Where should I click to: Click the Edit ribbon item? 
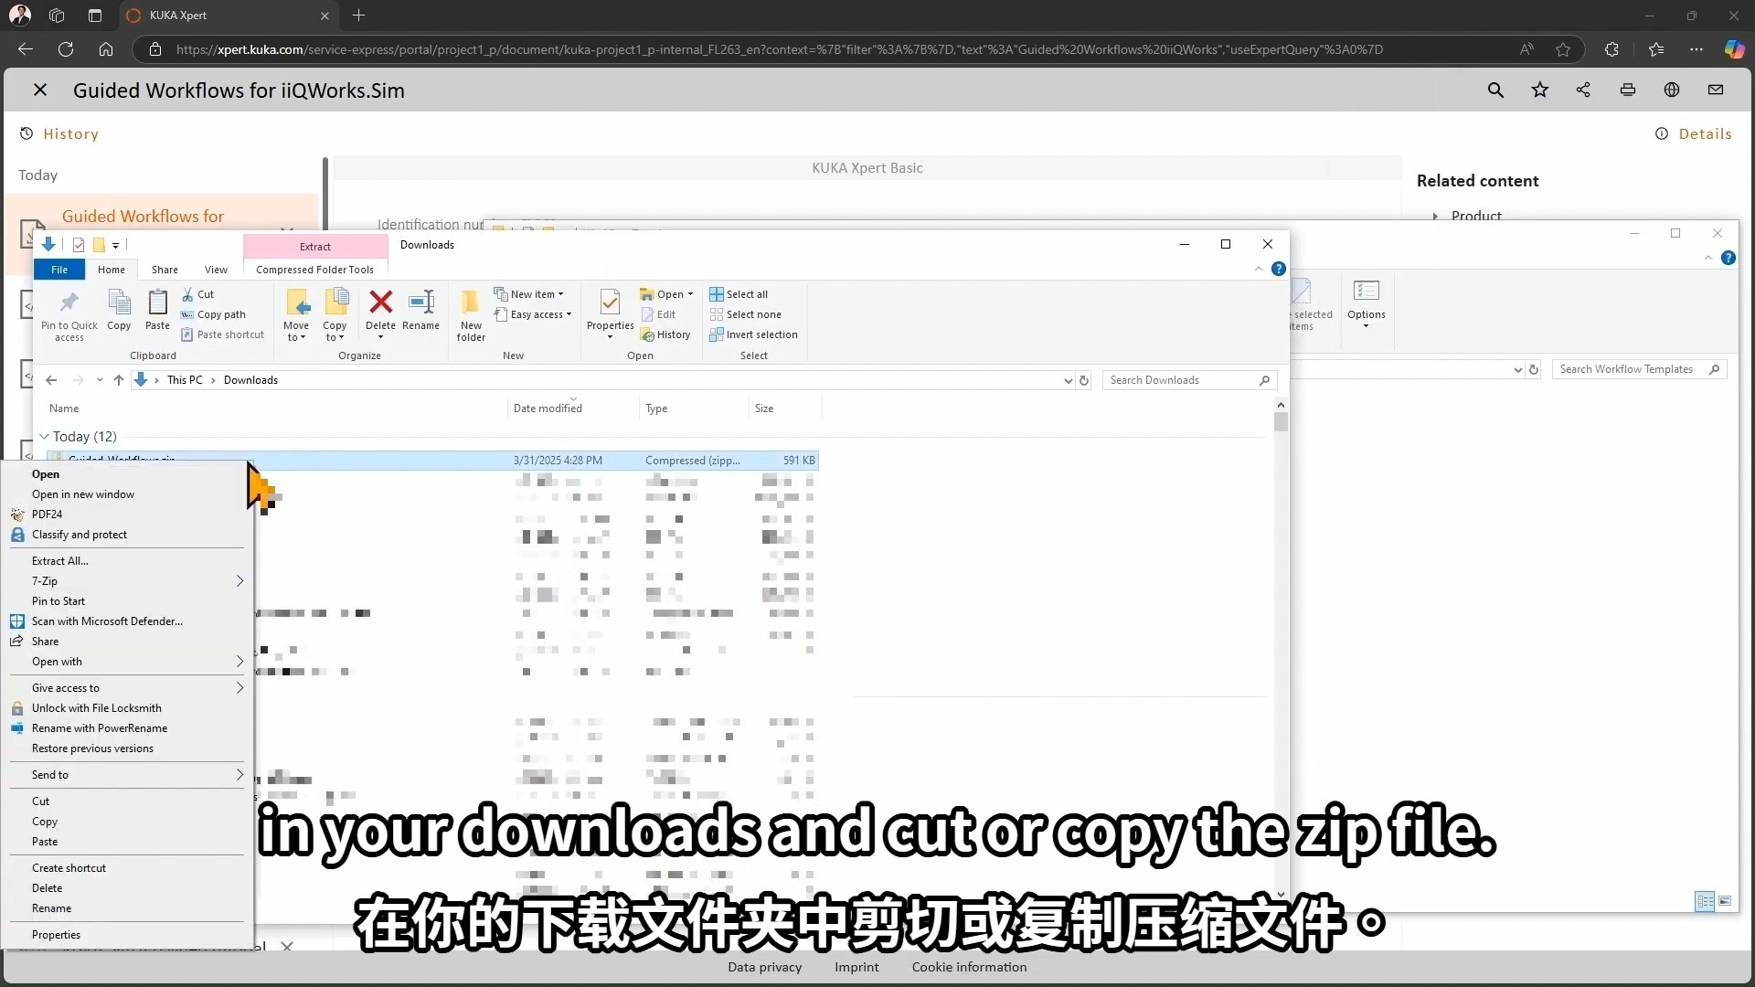pos(658,314)
